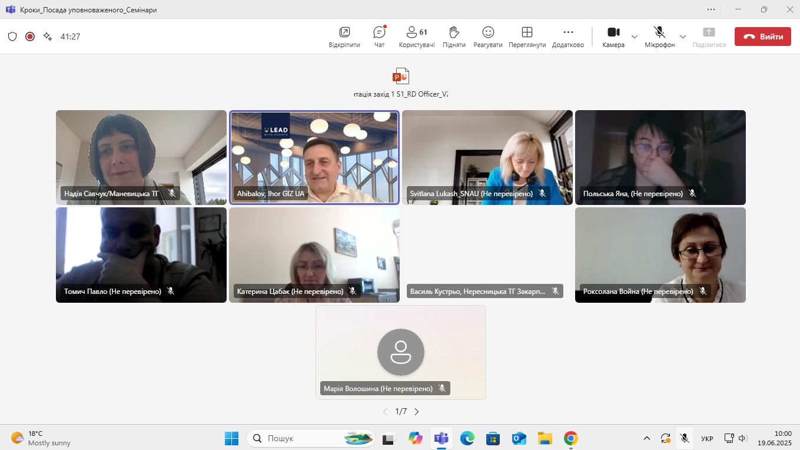Image resolution: width=800 pixels, height=450 pixels.
Task: Toggle system tray microphone mute icon
Action: click(684, 438)
